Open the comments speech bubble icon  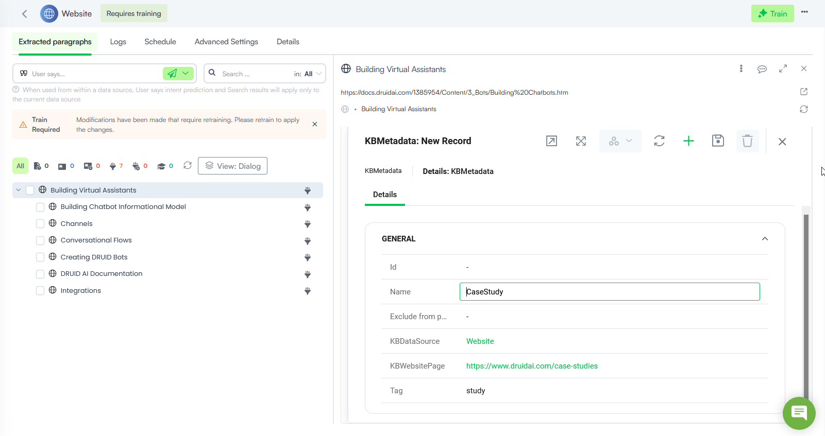[x=762, y=69]
